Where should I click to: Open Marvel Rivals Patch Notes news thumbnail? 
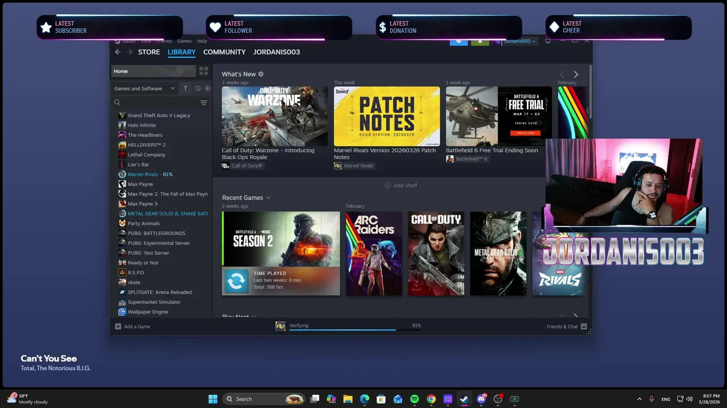point(387,116)
